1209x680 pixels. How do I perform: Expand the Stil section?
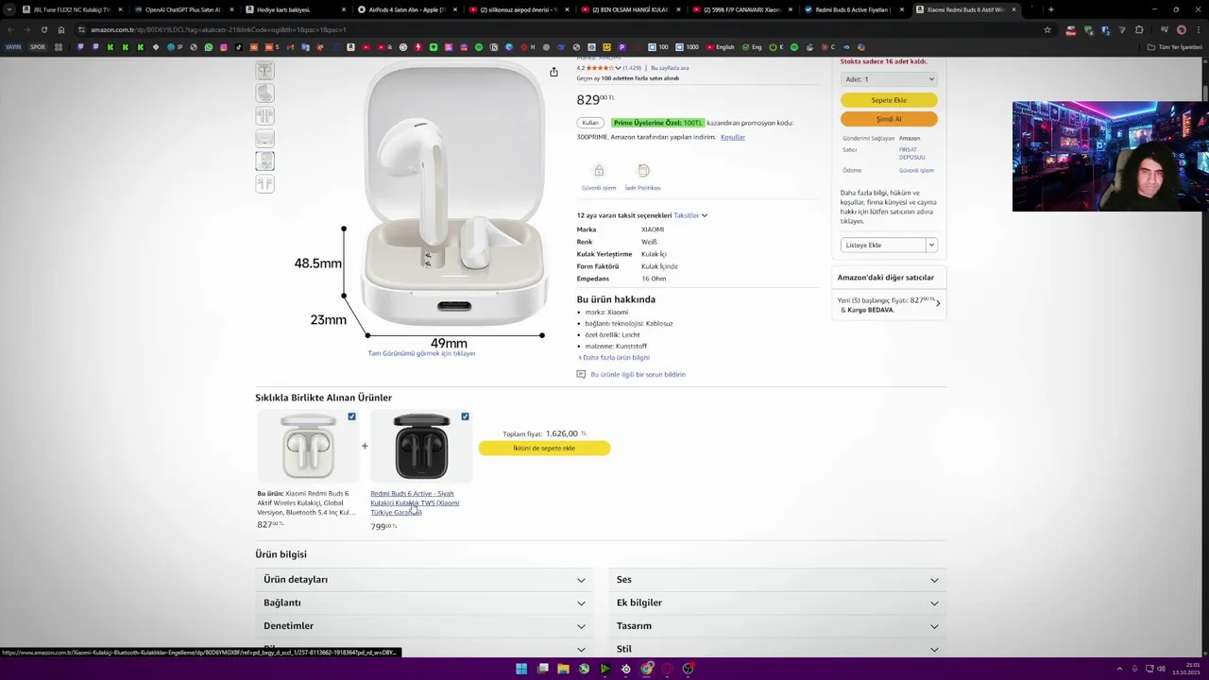pos(777,649)
